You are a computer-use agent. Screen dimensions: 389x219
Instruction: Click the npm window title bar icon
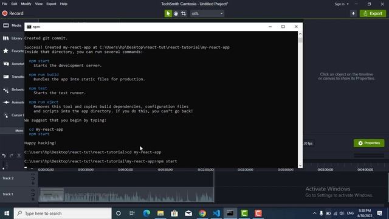coord(29,27)
